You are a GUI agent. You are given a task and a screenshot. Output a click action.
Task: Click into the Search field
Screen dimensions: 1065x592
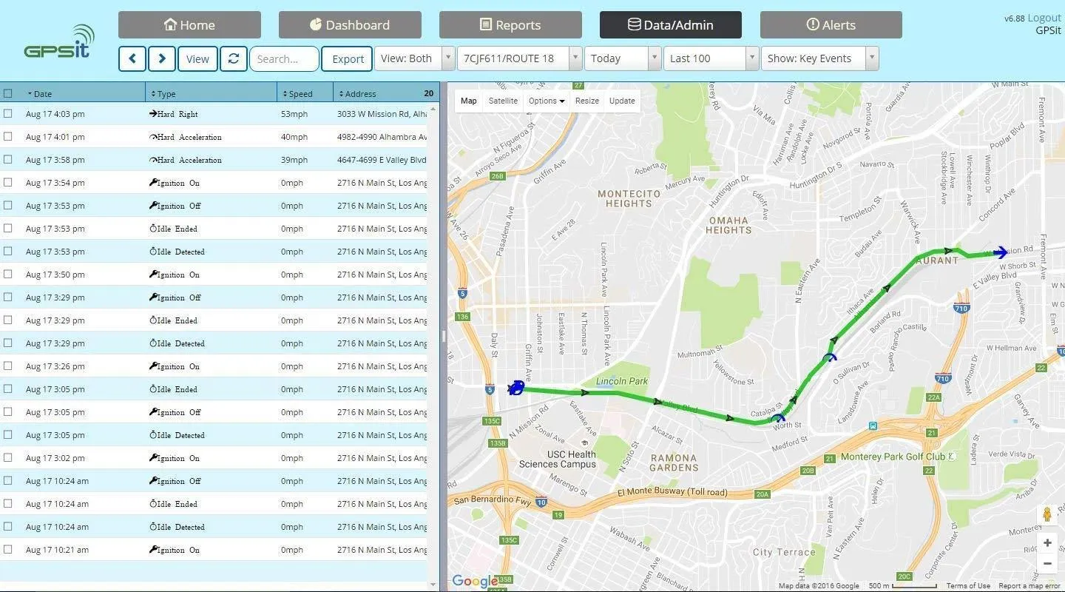coord(284,58)
